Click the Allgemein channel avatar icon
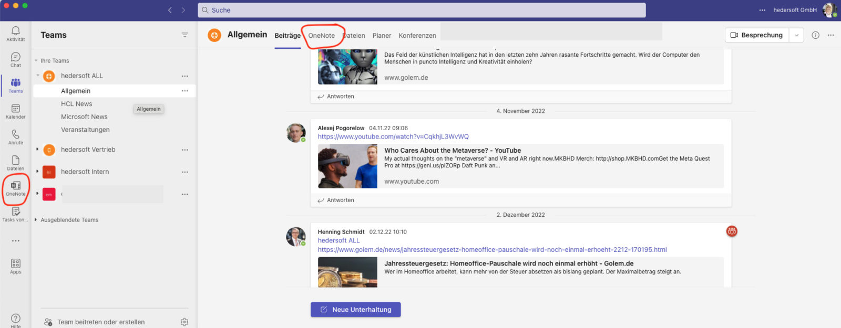Image resolution: width=841 pixels, height=328 pixels. (214, 35)
